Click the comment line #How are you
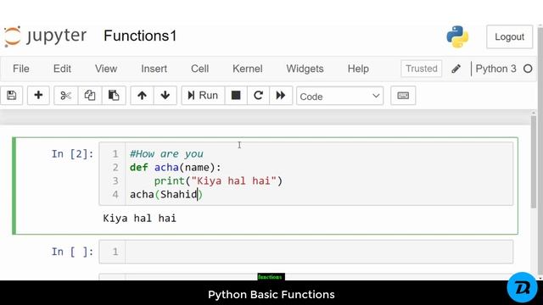The width and height of the screenshot is (543, 305). point(166,154)
